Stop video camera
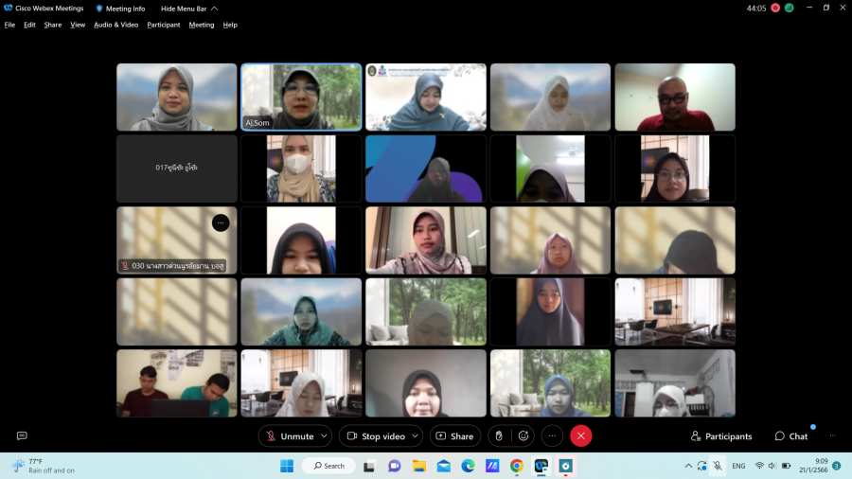The image size is (852, 479). point(375,436)
